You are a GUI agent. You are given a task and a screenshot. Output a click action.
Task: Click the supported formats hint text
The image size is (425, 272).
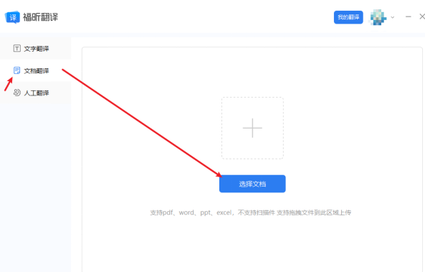251,212
